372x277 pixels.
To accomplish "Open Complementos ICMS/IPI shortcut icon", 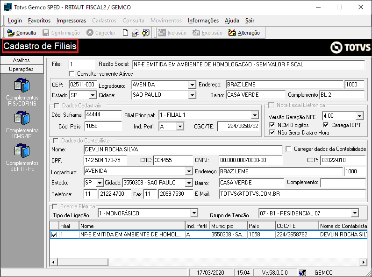I will [22, 118].
